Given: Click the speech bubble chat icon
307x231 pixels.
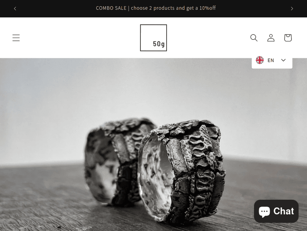Looking at the screenshot, I should [264, 212].
